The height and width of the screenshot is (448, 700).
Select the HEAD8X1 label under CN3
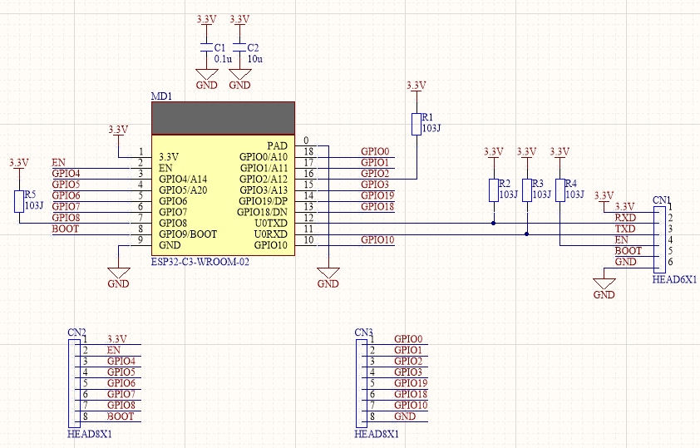[x=377, y=434]
